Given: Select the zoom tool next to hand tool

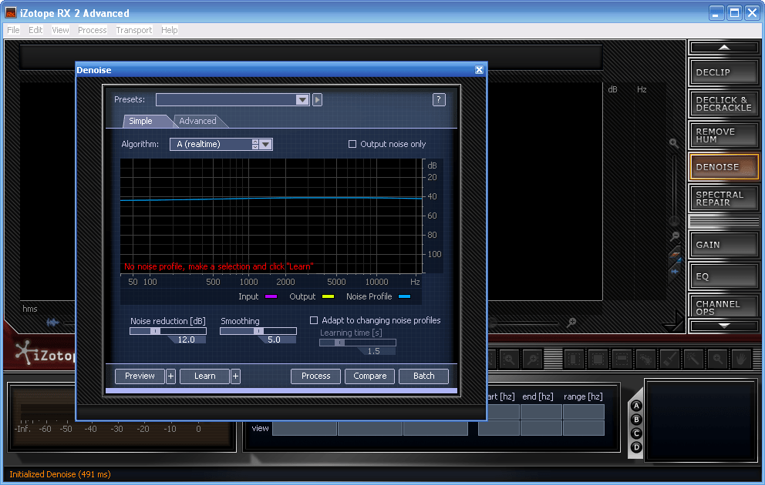Looking at the screenshot, I should (717, 360).
